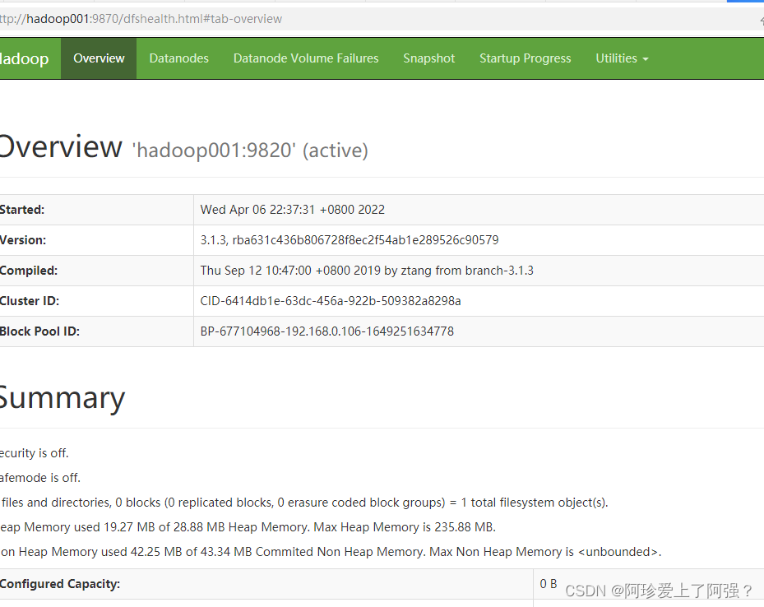Switch to the Datanodes tab

(x=178, y=58)
